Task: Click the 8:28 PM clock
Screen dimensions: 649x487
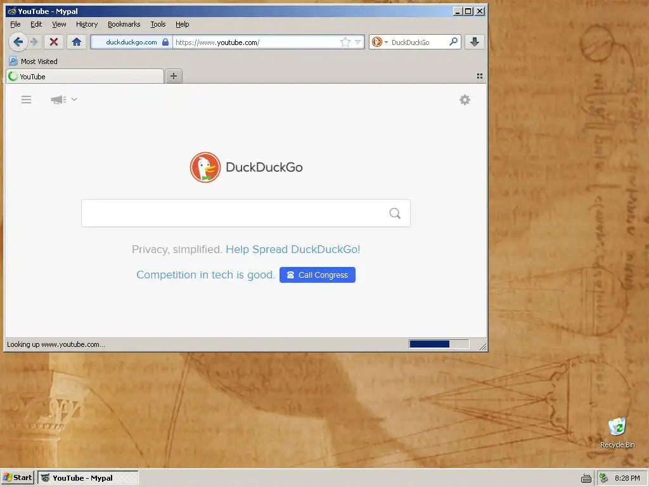Action: pyautogui.click(x=627, y=478)
